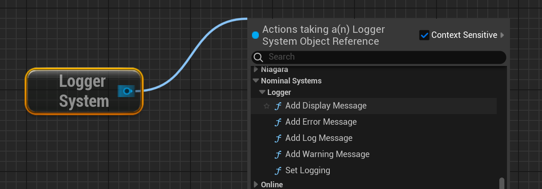Collapse the Logger subcategory
The image size is (542, 189).
(x=262, y=92)
